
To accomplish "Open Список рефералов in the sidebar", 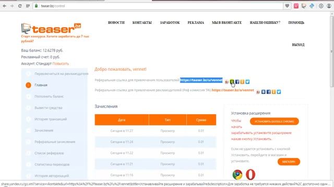I will [x=49, y=153].
